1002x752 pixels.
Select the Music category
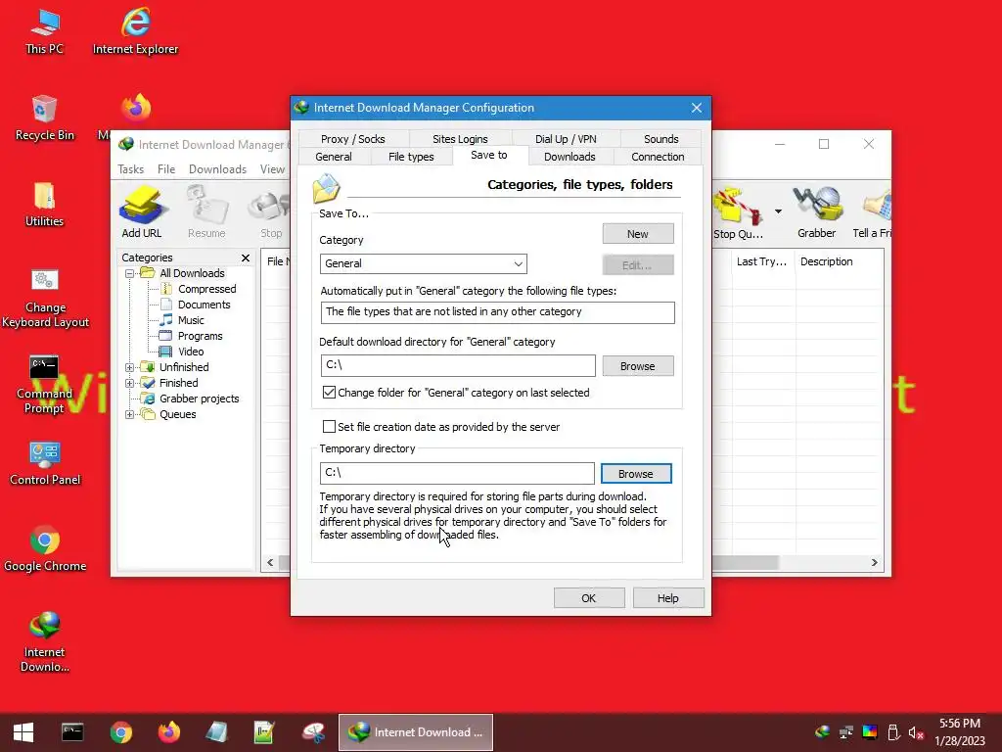191,320
